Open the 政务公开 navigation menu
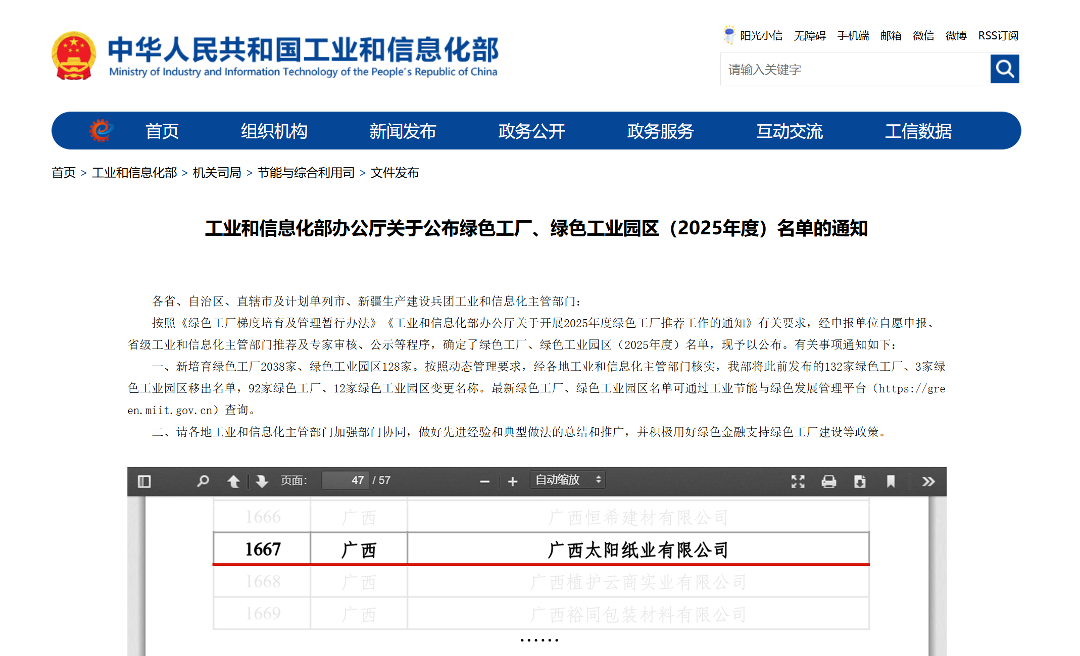Screen dimensions: 1080x656 coord(531,131)
